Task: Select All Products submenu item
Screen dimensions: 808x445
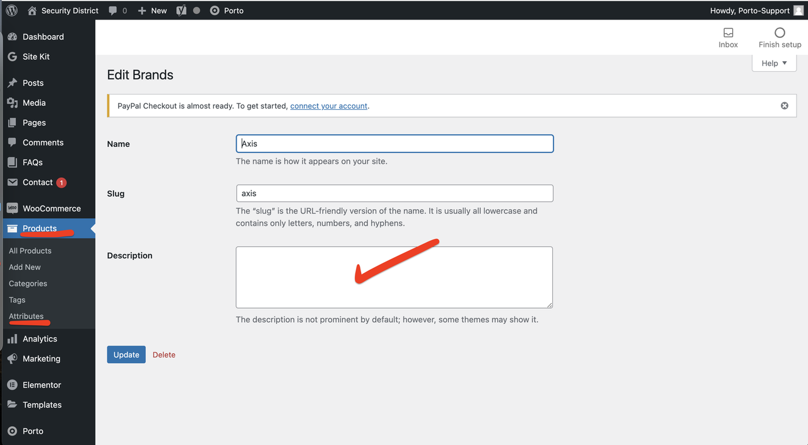Action: click(x=30, y=251)
